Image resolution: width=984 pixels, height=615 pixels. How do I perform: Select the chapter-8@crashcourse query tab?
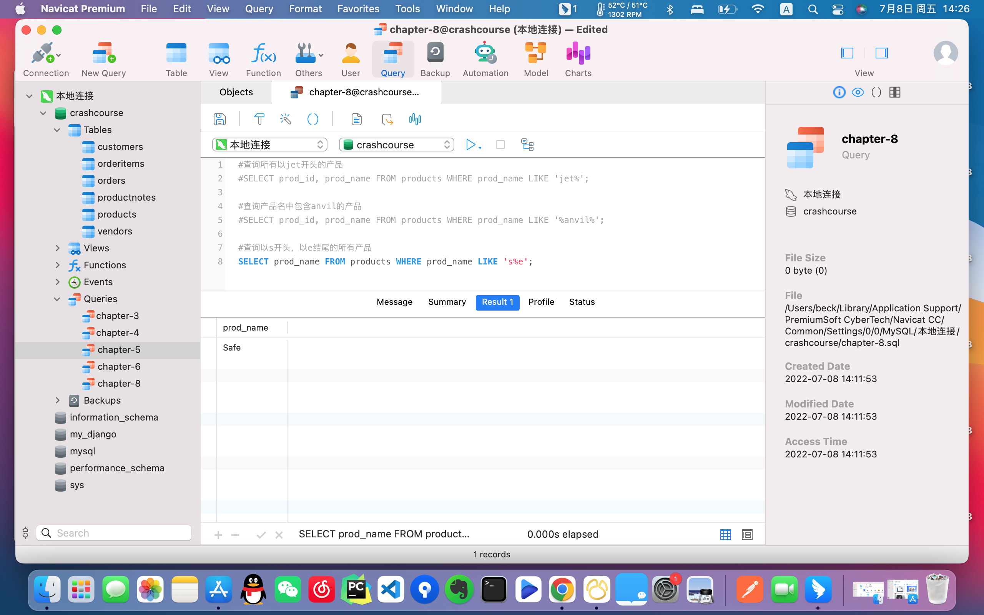tap(356, 92)
